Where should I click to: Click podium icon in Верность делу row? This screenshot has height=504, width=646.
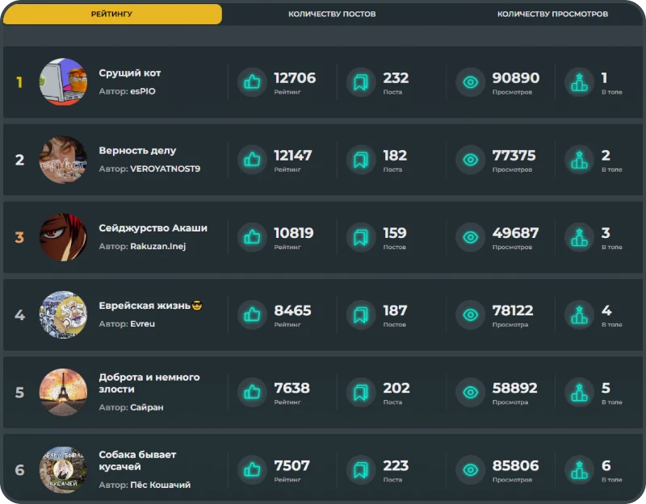pos(579,160)
